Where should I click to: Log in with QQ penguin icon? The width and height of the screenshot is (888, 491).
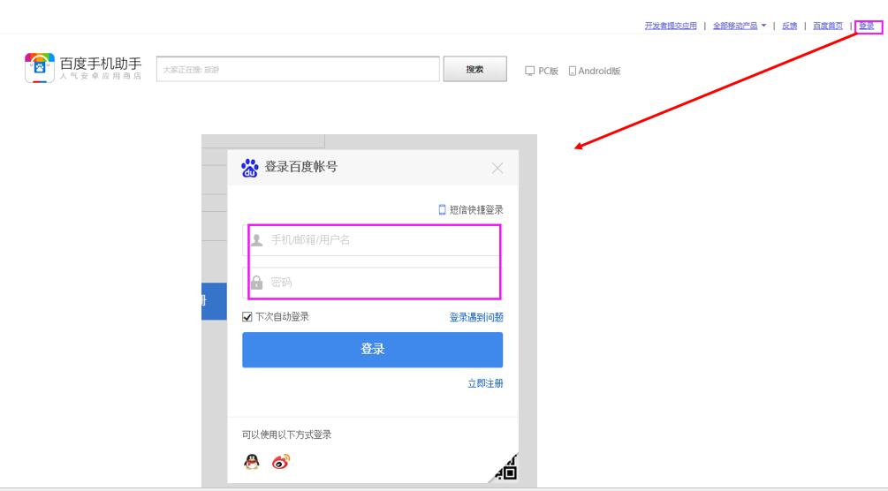(x=252, y=462)
